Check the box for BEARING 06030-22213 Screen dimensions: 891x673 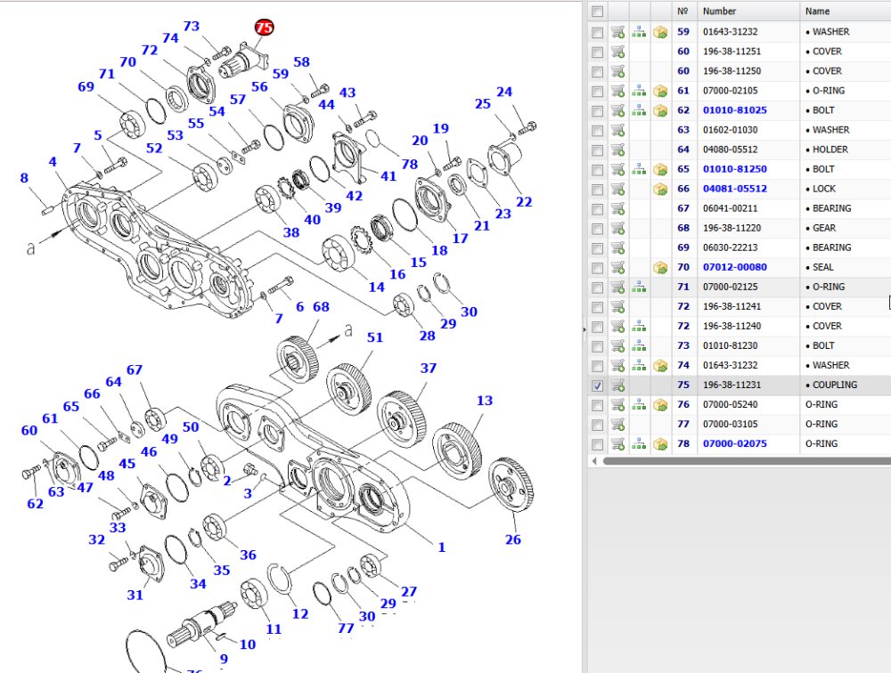597,248
